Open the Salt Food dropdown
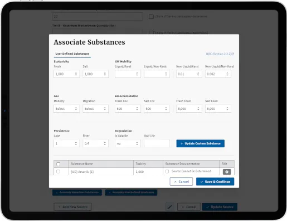287x221 pixels. [218, 109]
